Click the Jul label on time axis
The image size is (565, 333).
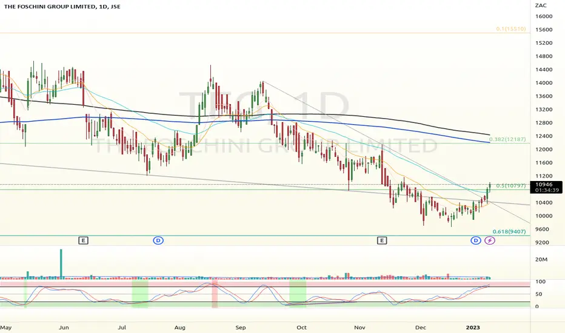click(x=122, y=328)
